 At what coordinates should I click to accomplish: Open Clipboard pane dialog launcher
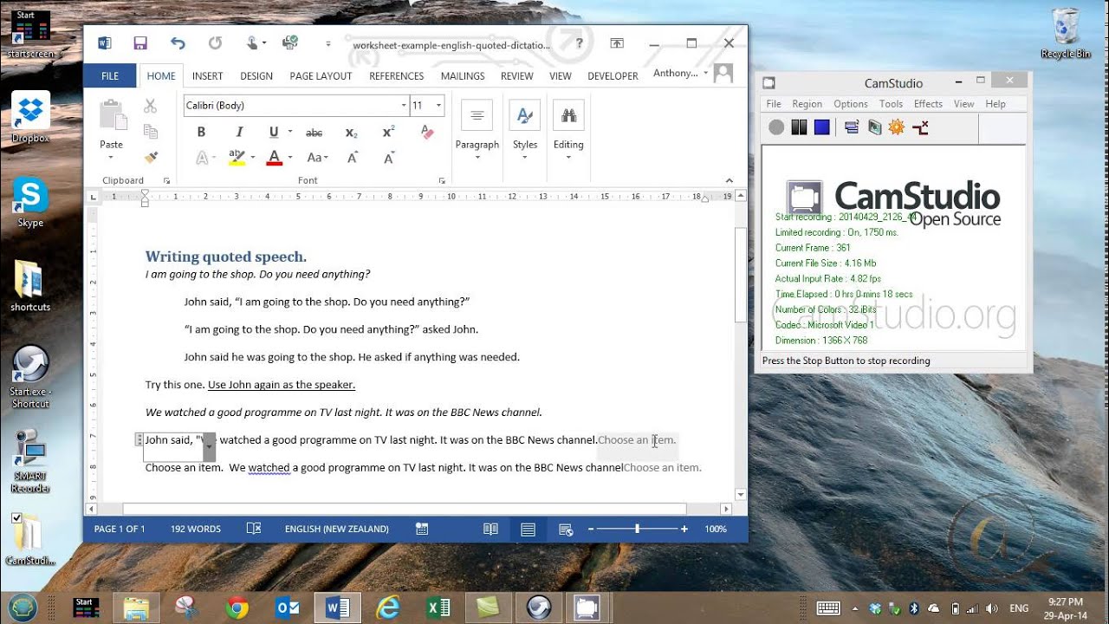(x=166, y=181)
